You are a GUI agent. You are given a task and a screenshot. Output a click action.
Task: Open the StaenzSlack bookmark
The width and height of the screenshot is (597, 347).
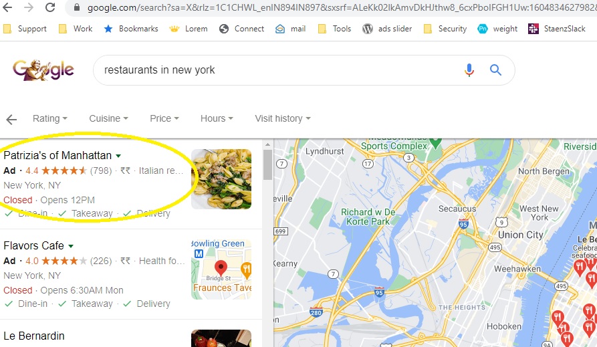click(557, 29)
